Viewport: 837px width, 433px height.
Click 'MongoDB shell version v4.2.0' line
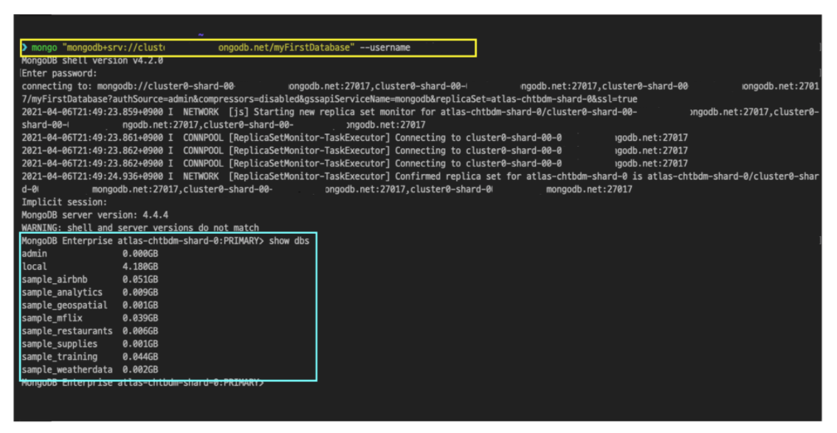[x=92, y=60]
